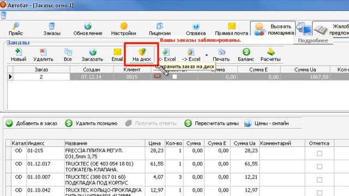Open Прямая почта direct mail

231,29
